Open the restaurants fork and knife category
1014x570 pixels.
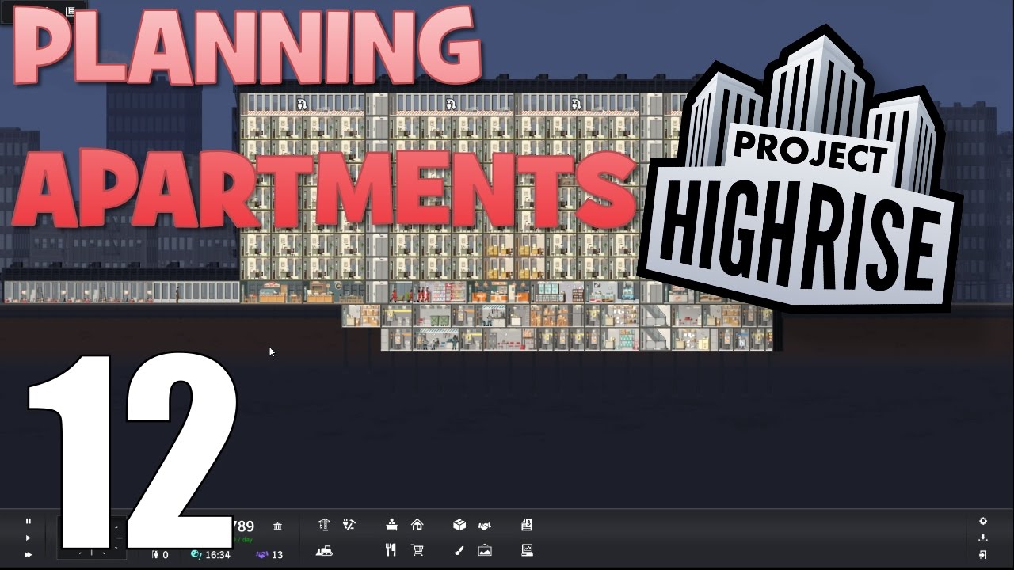click(391, 549)
